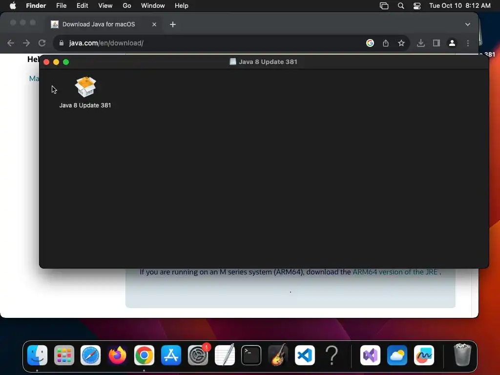This screenshot has height=375, width=500.
Task: Launch Safari from the Dock
Action: pyautogui.click(x=90, y=355)
